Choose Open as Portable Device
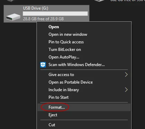145x129 pixels. coord(84,82)
